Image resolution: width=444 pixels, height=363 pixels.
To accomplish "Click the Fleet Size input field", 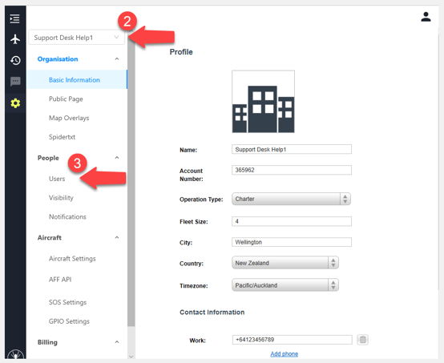I will tap(292, 221).
